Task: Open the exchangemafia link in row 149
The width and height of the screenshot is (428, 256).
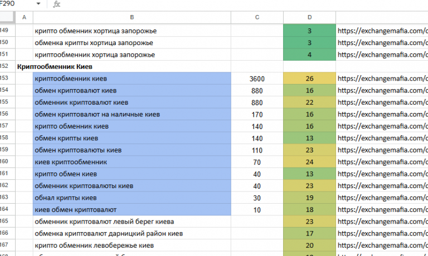Action: click(382, 31)
